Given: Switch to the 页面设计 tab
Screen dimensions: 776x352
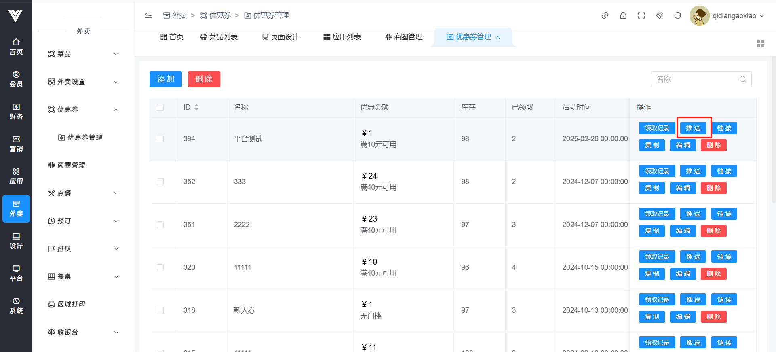Looking at the screenshot, I should pos(280,37).
